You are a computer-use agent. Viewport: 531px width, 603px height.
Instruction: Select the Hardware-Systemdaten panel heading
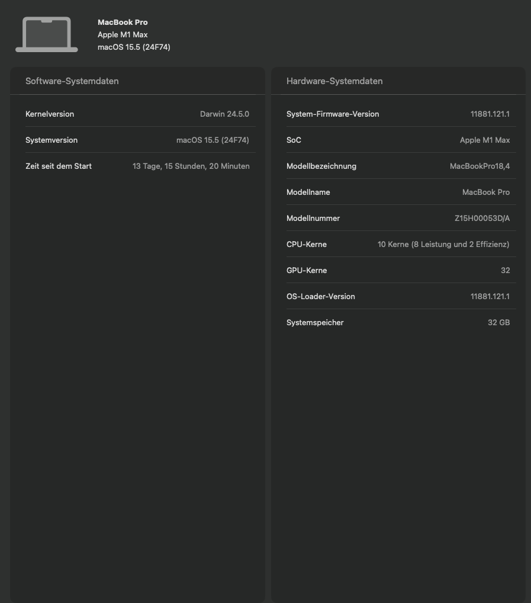(334, 81)
